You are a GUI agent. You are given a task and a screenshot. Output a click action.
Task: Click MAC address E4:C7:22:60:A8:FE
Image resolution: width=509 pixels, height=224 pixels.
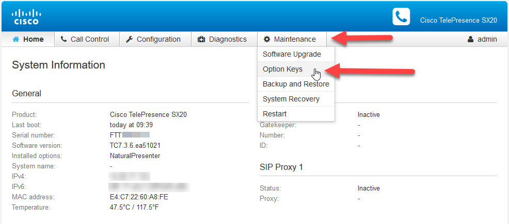(139, 197)
